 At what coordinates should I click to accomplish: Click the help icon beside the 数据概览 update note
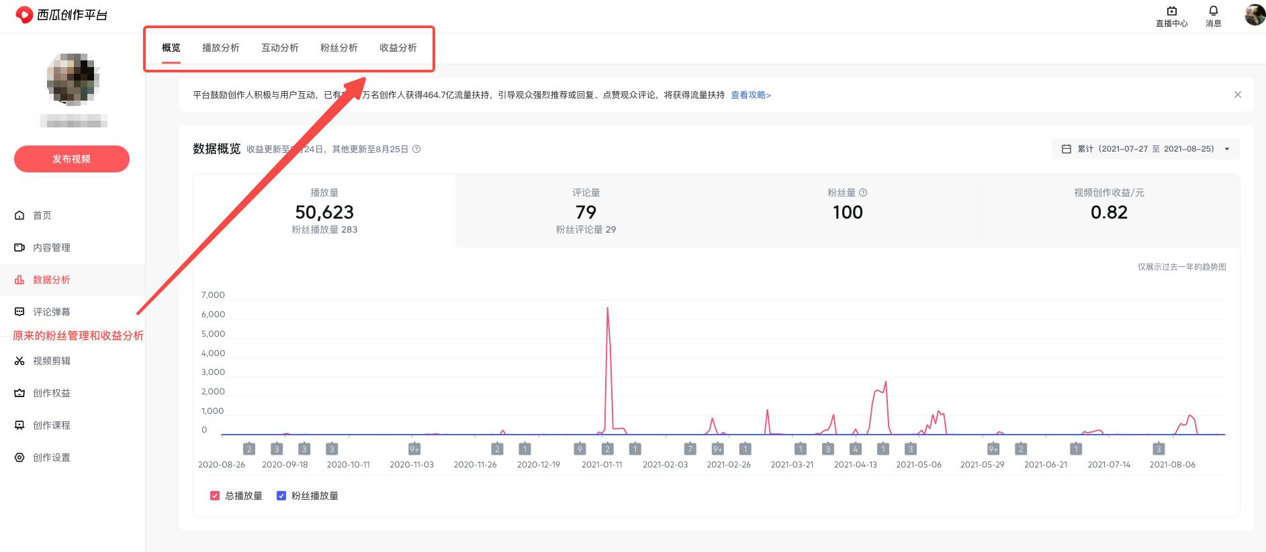[x=416, y=149]
